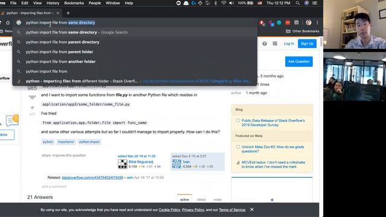Open the Stack Overflow help icon
The image size is (386, 217).
264,43
